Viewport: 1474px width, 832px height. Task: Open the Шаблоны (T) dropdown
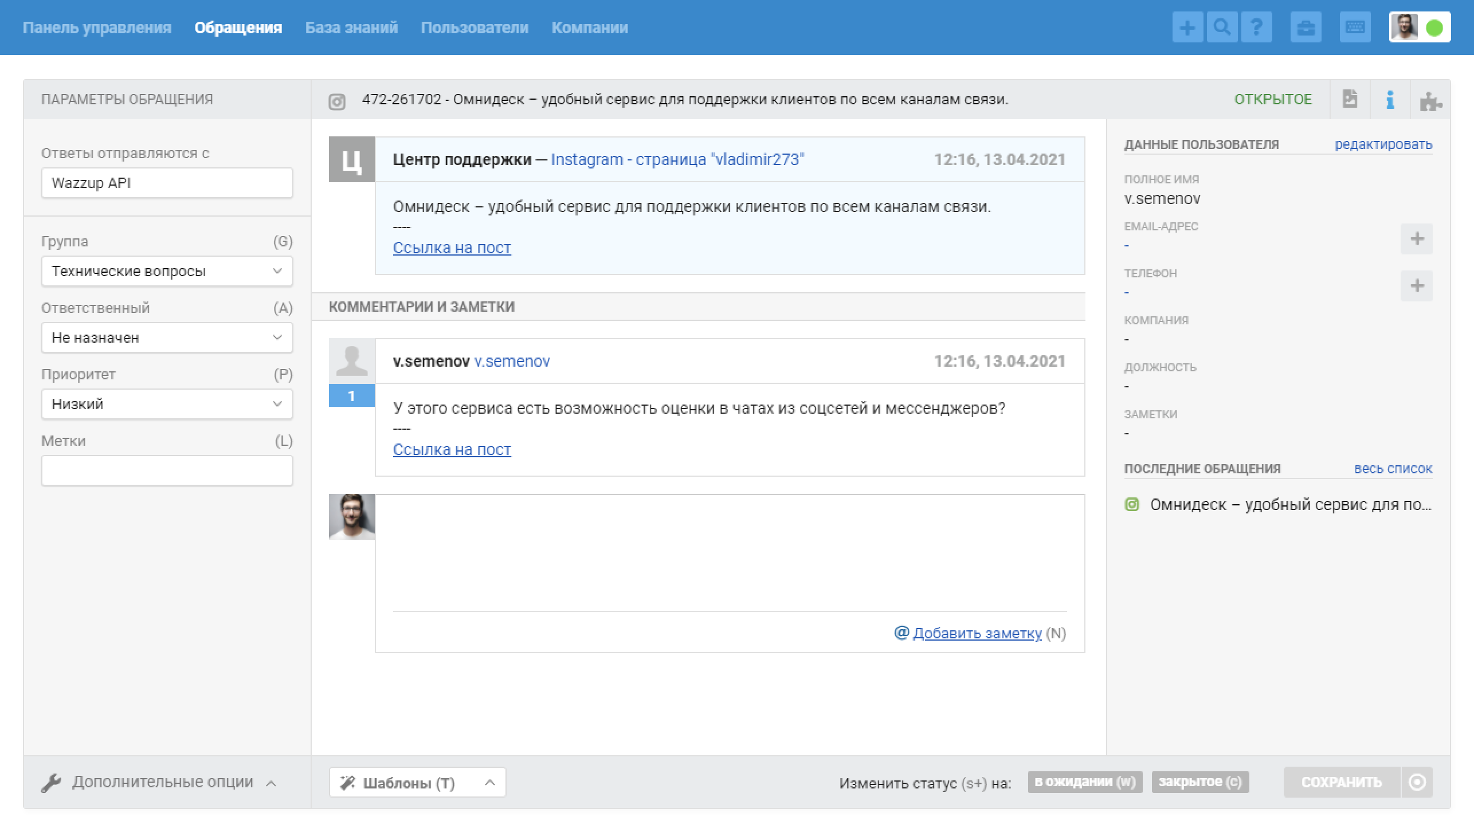[418, 783]
